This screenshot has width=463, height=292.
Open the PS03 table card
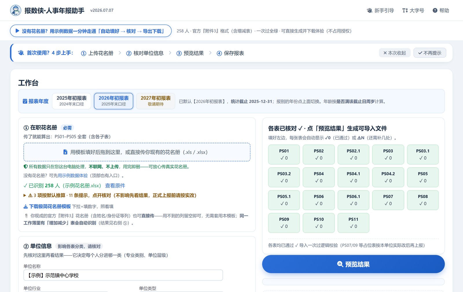[x=388, y=155]
